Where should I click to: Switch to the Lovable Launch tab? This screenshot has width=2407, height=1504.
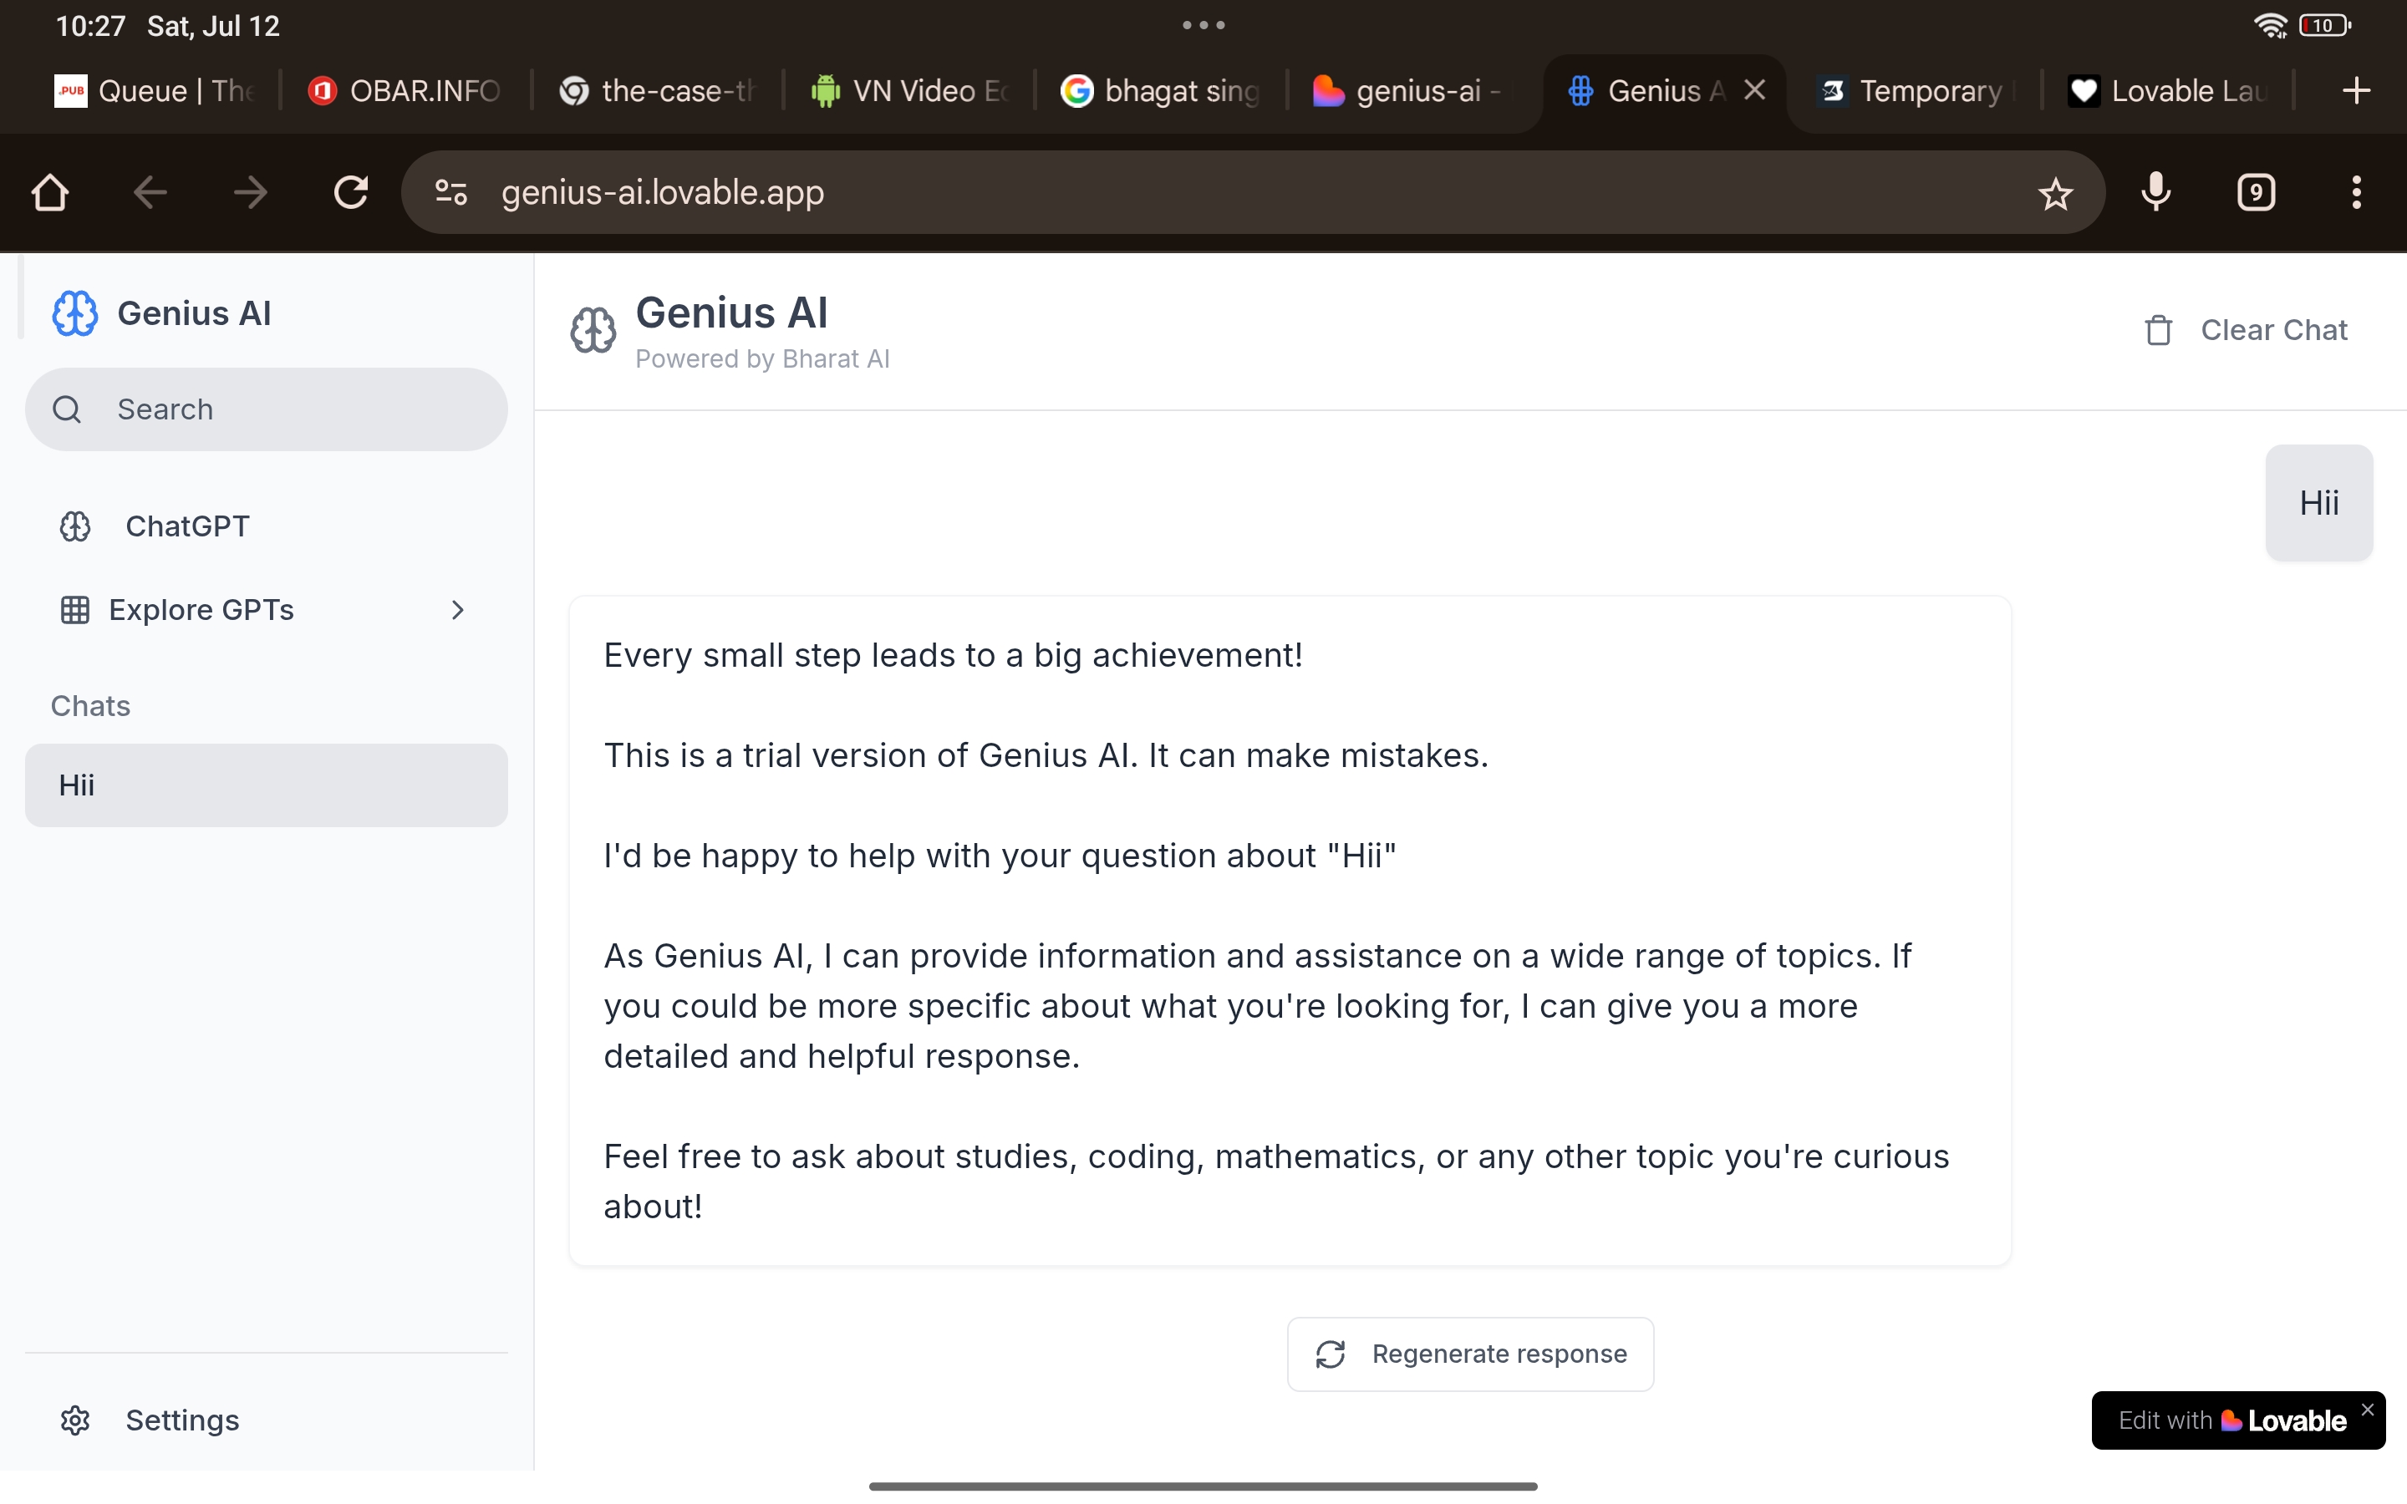click(2168, 90)
